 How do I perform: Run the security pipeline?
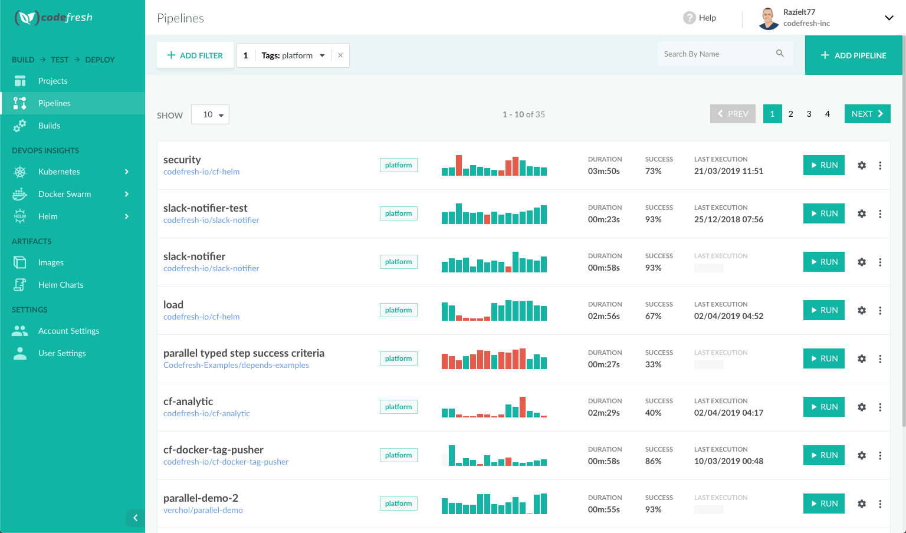click(x=824, y=165)
